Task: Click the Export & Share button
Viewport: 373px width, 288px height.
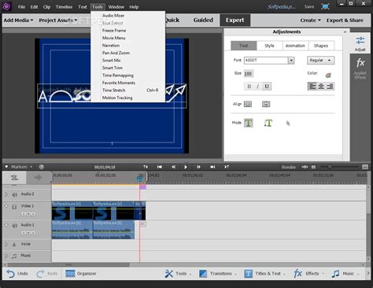Action: click(x=345, y=20)
